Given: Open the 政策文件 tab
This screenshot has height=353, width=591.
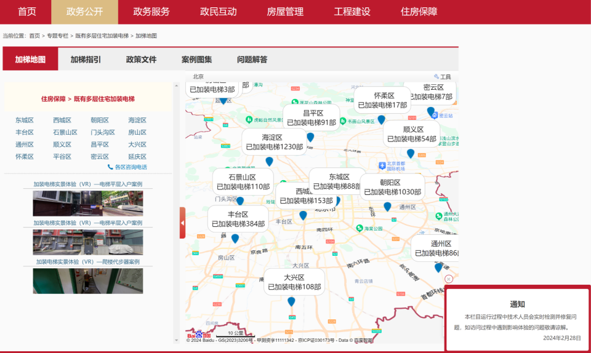Looking at the screenshot, I should (x=141, y=60).
